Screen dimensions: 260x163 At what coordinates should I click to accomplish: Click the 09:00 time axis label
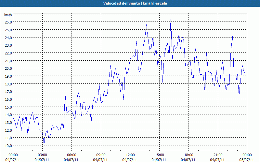tap(101, 155)
